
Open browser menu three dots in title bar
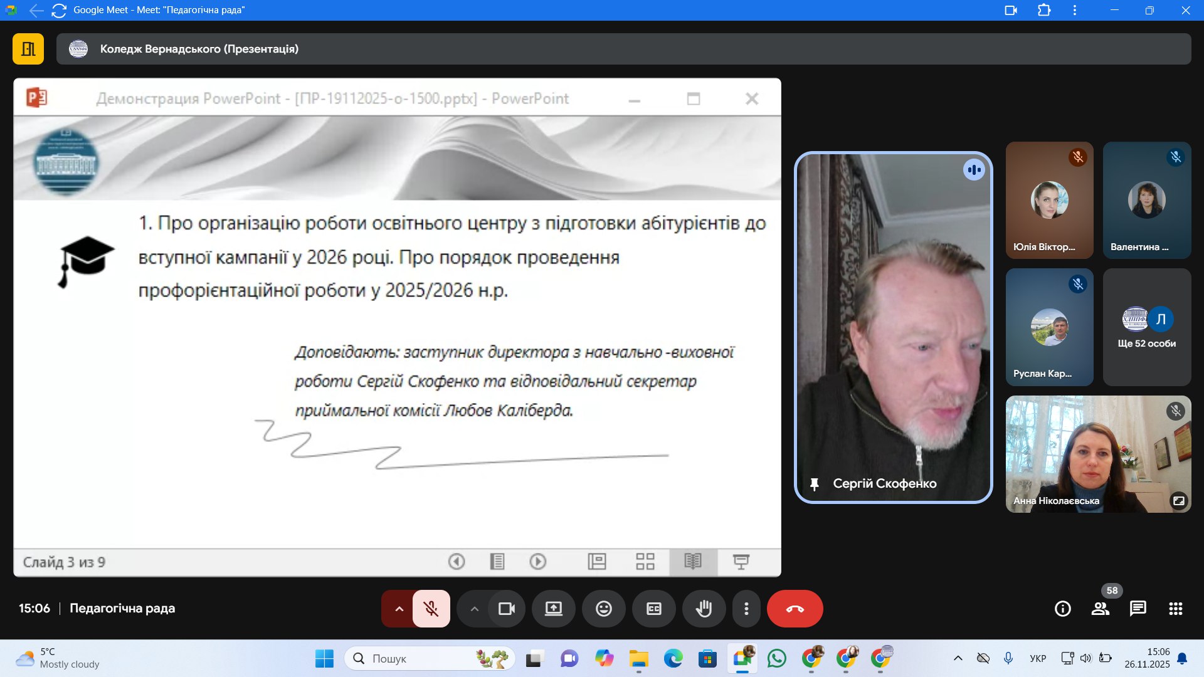(1074, 10)
